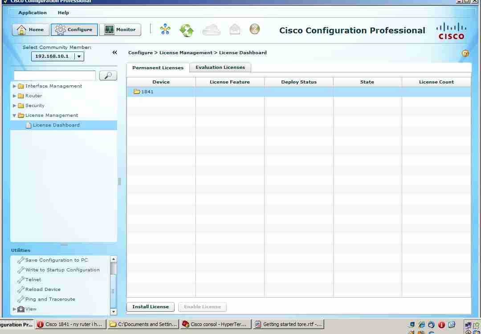The image size is (481, 334).
Task: Click Save Configuration to PC utility
Action: coord(57,260)
